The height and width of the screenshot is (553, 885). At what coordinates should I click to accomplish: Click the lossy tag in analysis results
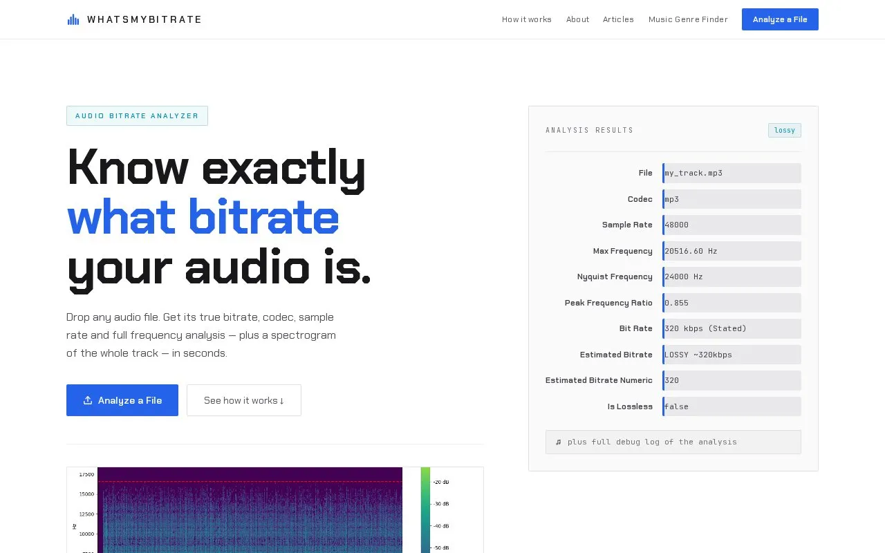pyautogui.click(x=785, y=130)
